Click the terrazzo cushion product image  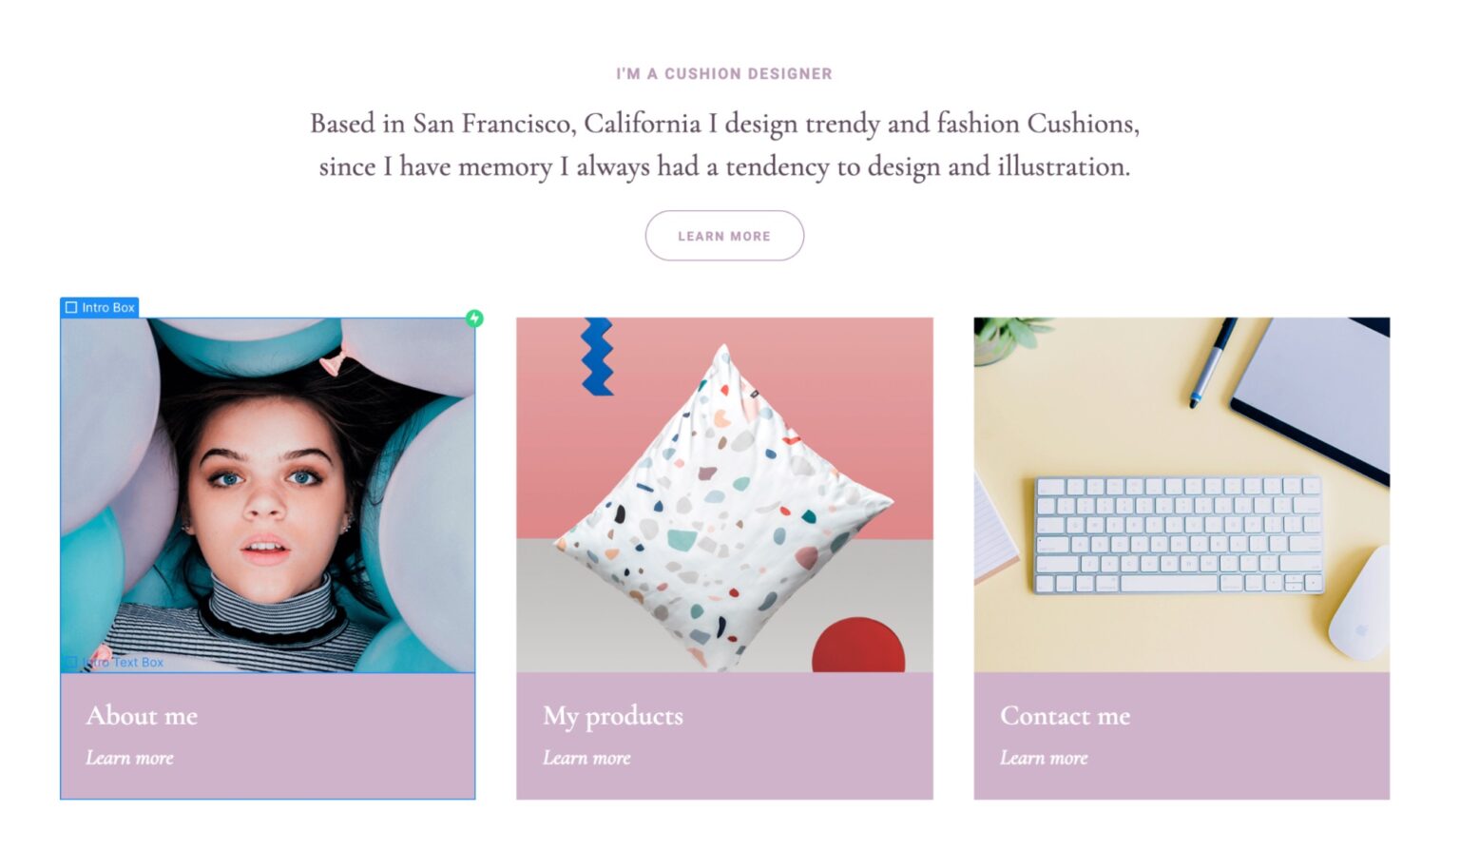[724, 495]
